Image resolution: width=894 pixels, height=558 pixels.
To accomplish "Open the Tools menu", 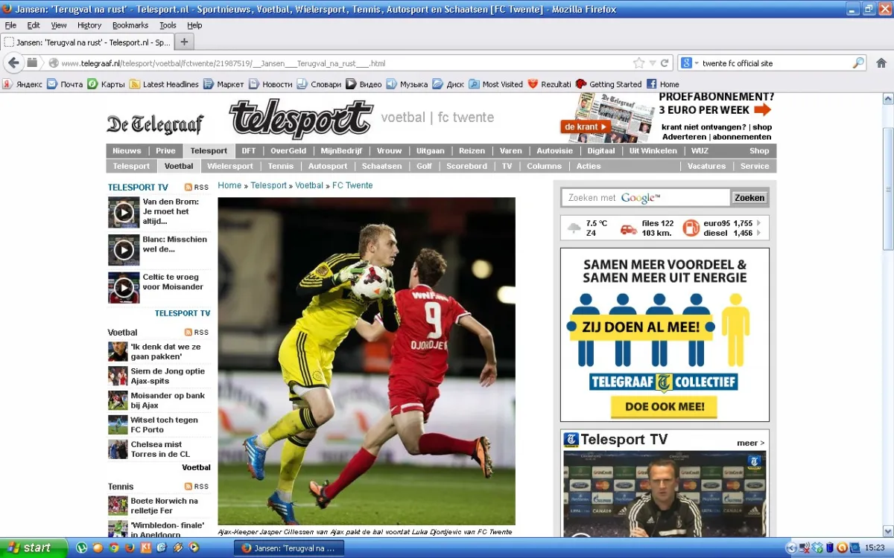I will point(168,25).
